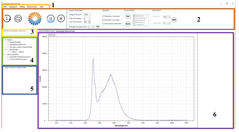239x132 pixels.
Task: Select the 190nm - 1108nm range item
Action: 18,52
